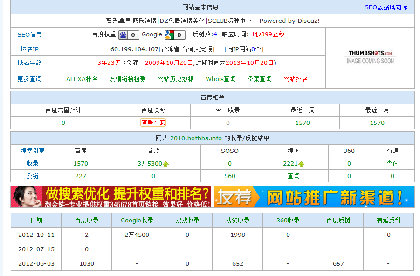Click the 友荐 网站推广新渠道 banner

tap(314, 197)
